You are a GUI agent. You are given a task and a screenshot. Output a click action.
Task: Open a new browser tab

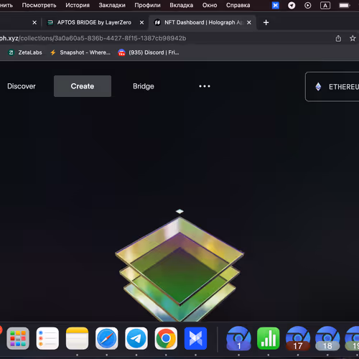click(x=266, y=22)
